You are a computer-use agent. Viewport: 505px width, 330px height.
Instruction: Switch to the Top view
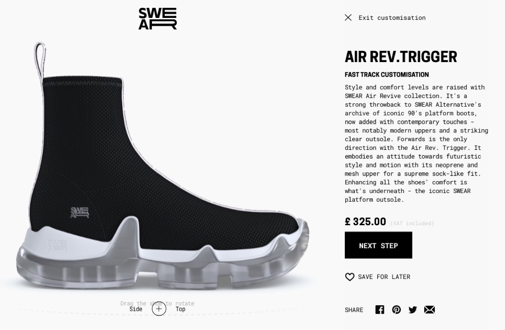click(180, 309)
